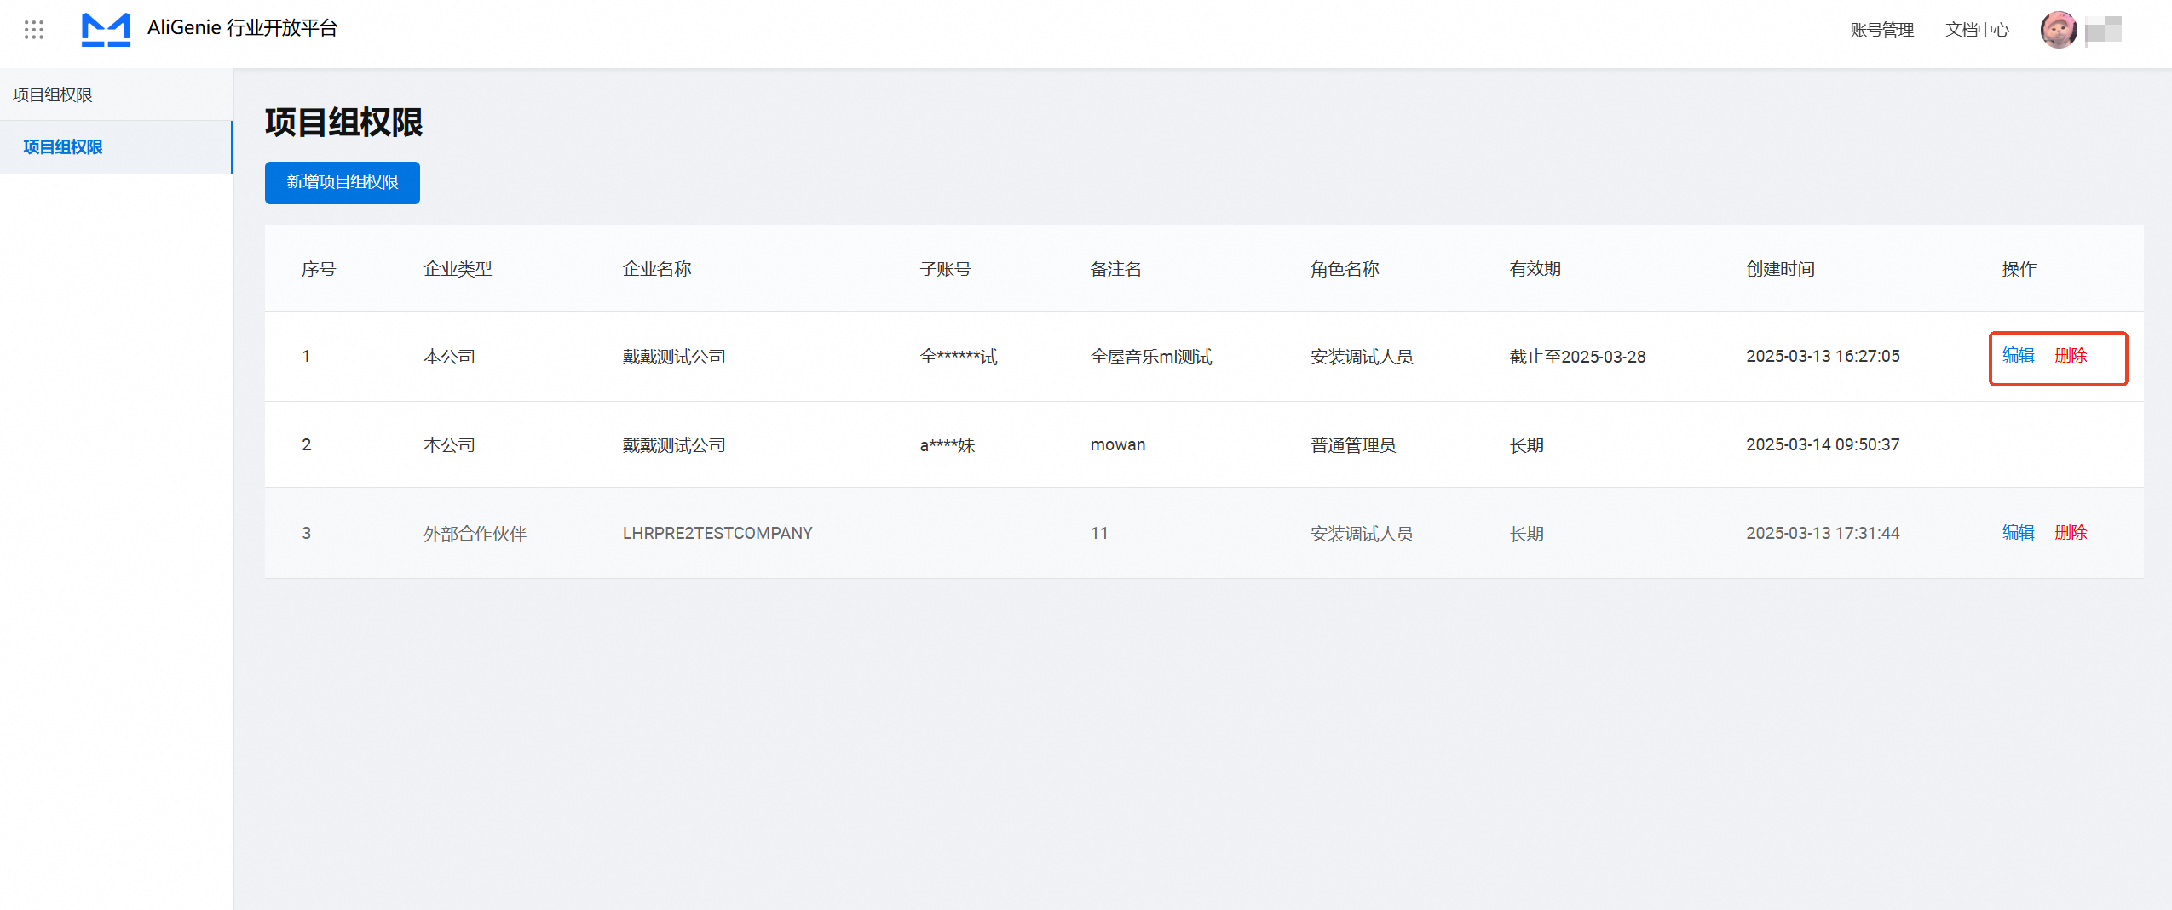Click the 有效期 column header

click(x=1535, y=269)
